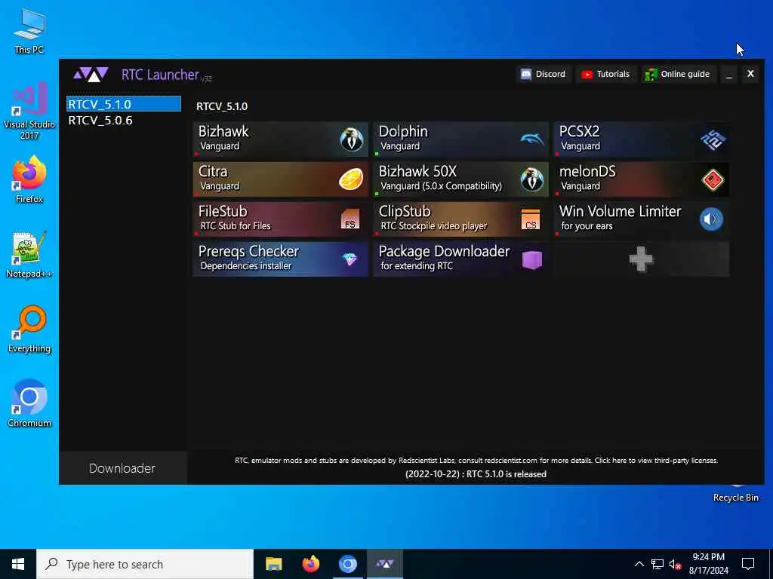Image resolution: width=773 pixels, height=579 pixels.
Task: Minimize the RTC Launcher window
Action: point(729,75)
